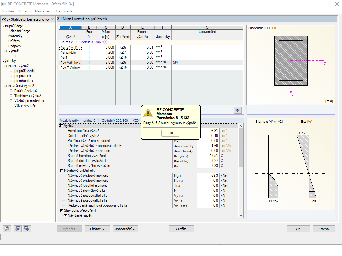
Task: Click the eye view-mode icon
Action: 238,110
